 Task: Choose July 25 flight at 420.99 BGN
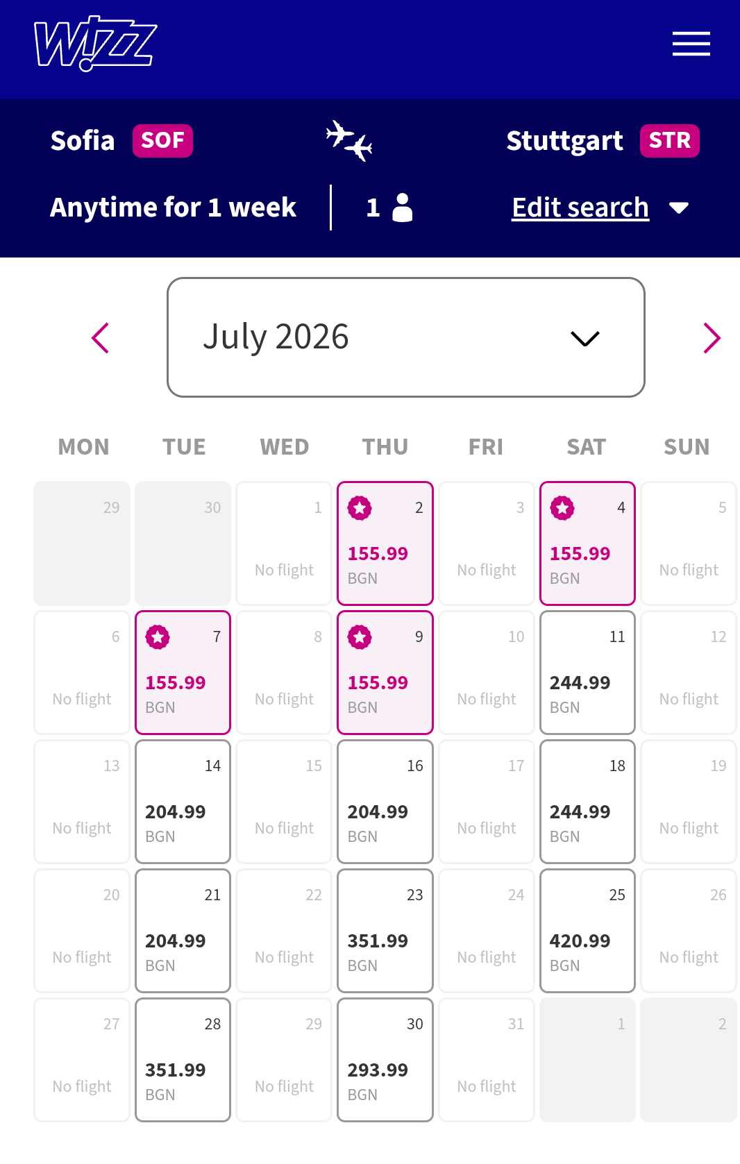(x=587, y=931)
